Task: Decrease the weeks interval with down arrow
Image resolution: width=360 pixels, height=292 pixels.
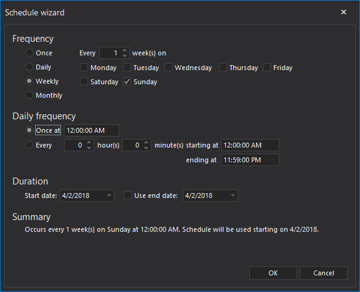Action: click(125, 56)
